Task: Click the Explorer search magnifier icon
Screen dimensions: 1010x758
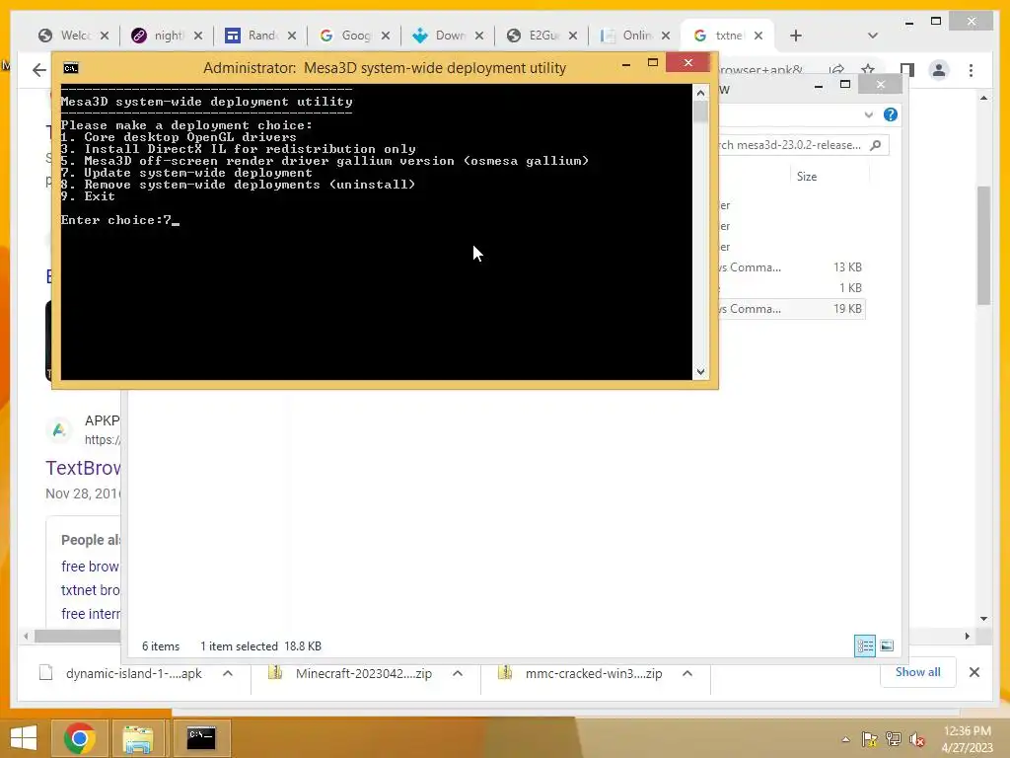Action: pos(876,145)
